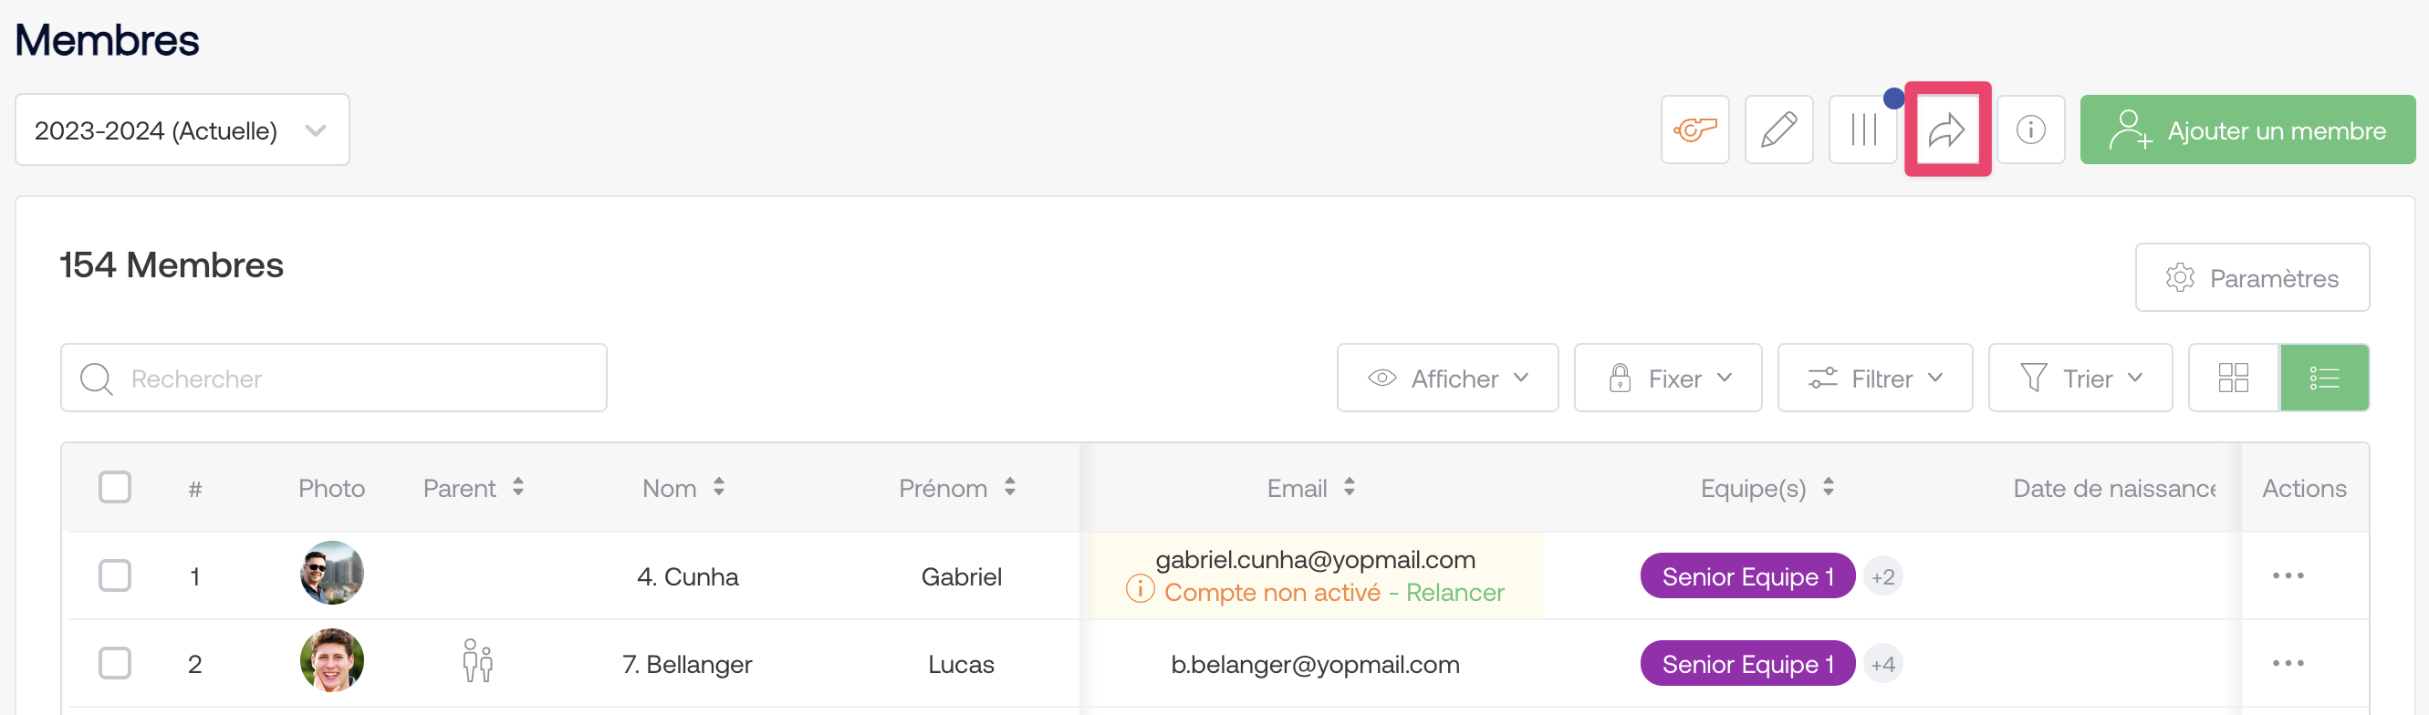
Task: Click Relancer link for Gabriel's account
Action: coord(1454,593)
